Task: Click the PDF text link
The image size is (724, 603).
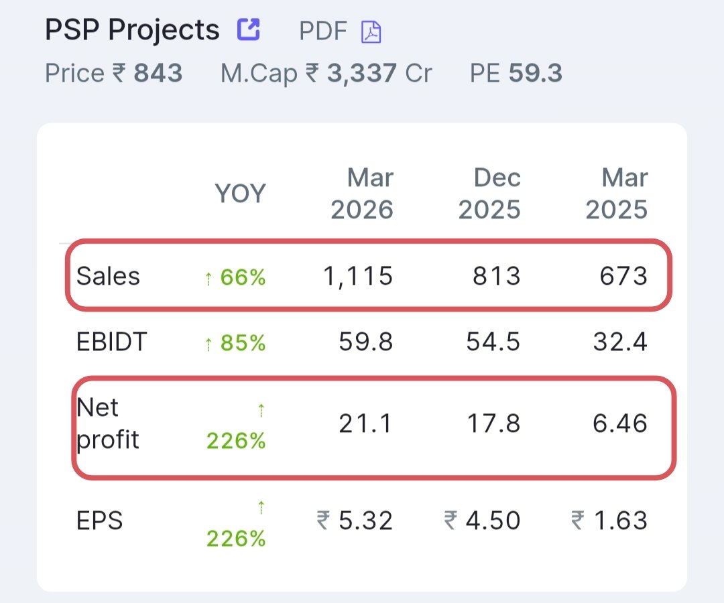Action: pos(322,31)
